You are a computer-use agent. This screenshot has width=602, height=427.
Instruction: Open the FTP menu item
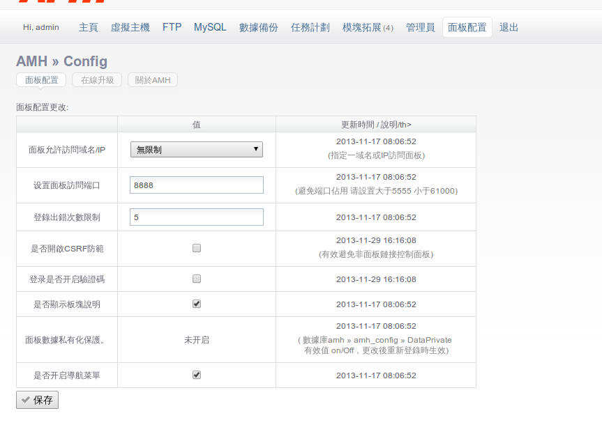point(172,28)
